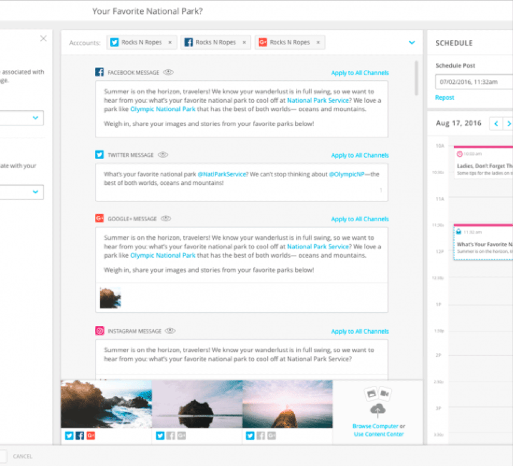513x466 pixels.
Task: Go to next day in the schedule calendar
Action: coord(508,124)
